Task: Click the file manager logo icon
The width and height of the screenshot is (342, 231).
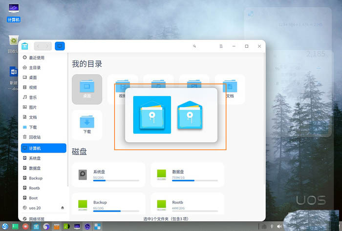Action: tap(25, 46)
